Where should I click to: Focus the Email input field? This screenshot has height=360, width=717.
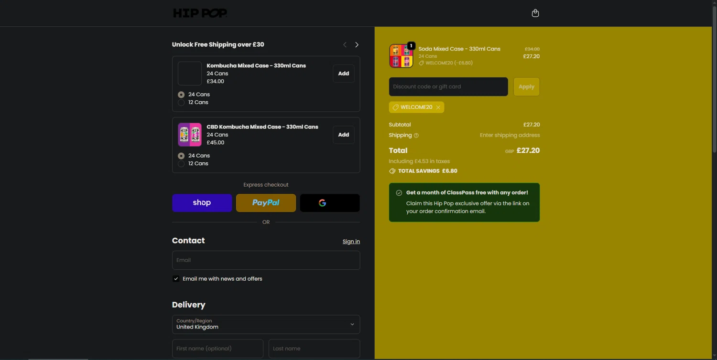click(x=266, y=260)
